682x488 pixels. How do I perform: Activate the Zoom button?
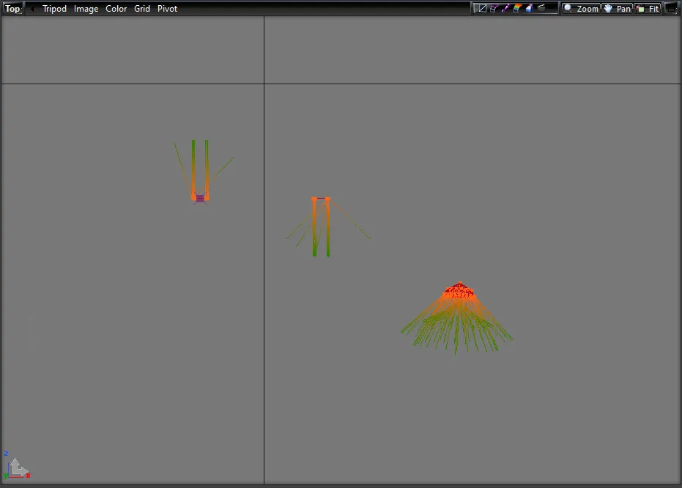tap(581, 9)
